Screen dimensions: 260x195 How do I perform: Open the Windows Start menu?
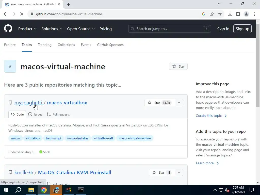pyautogui.click(x=6, y=190)
